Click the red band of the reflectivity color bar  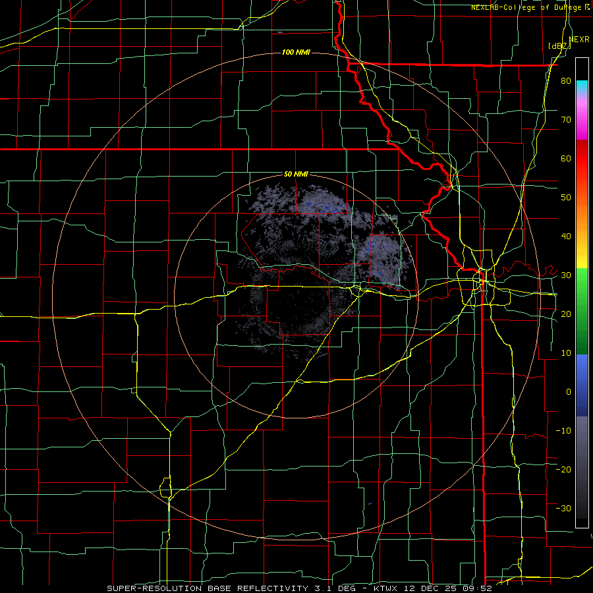[582, 165]
